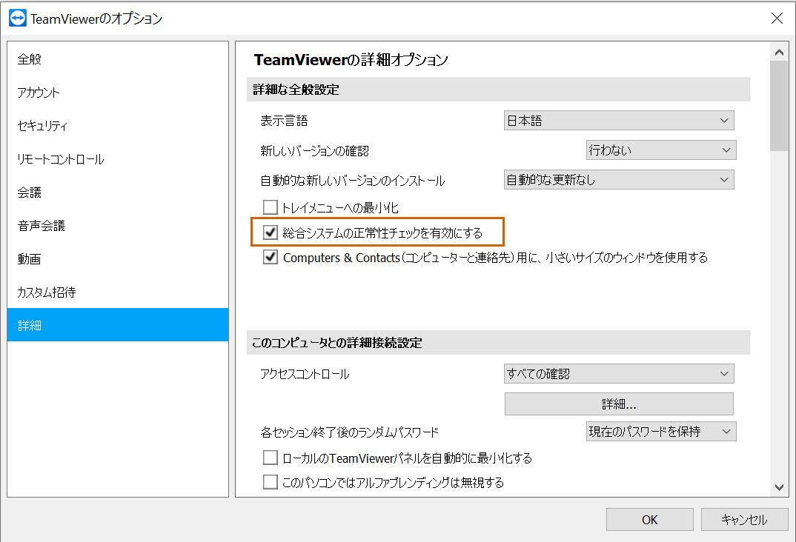Click the キャンセル button
The width and height of the screenshot is (796, 542).
(744, 520)
